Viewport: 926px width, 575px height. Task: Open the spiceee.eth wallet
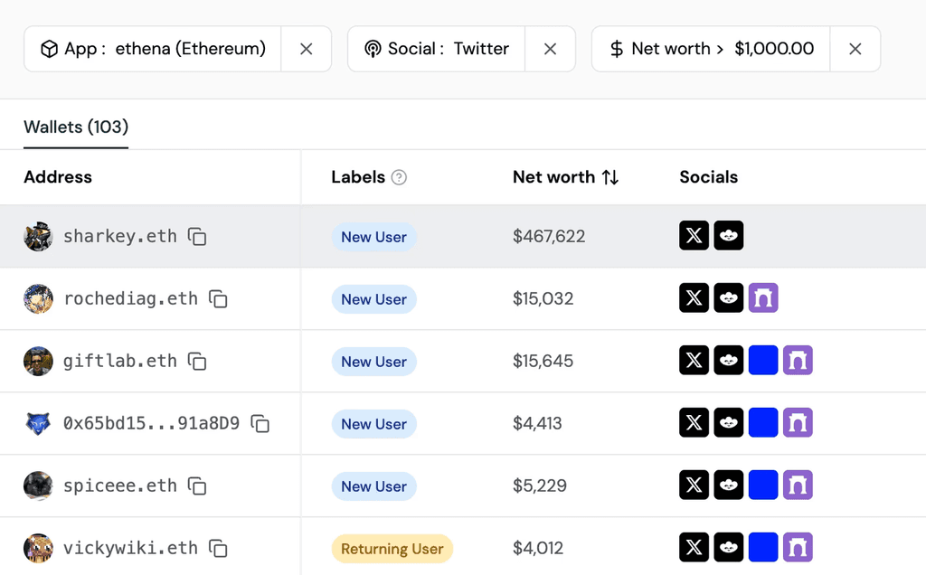click(119, 485)
